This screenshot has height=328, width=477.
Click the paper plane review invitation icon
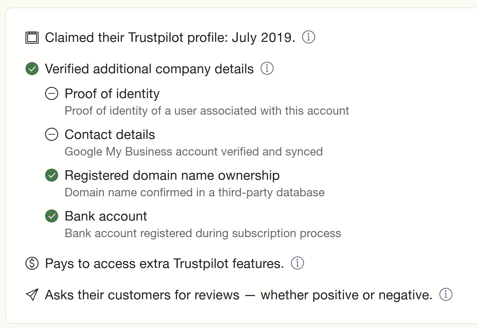point(32,295)
